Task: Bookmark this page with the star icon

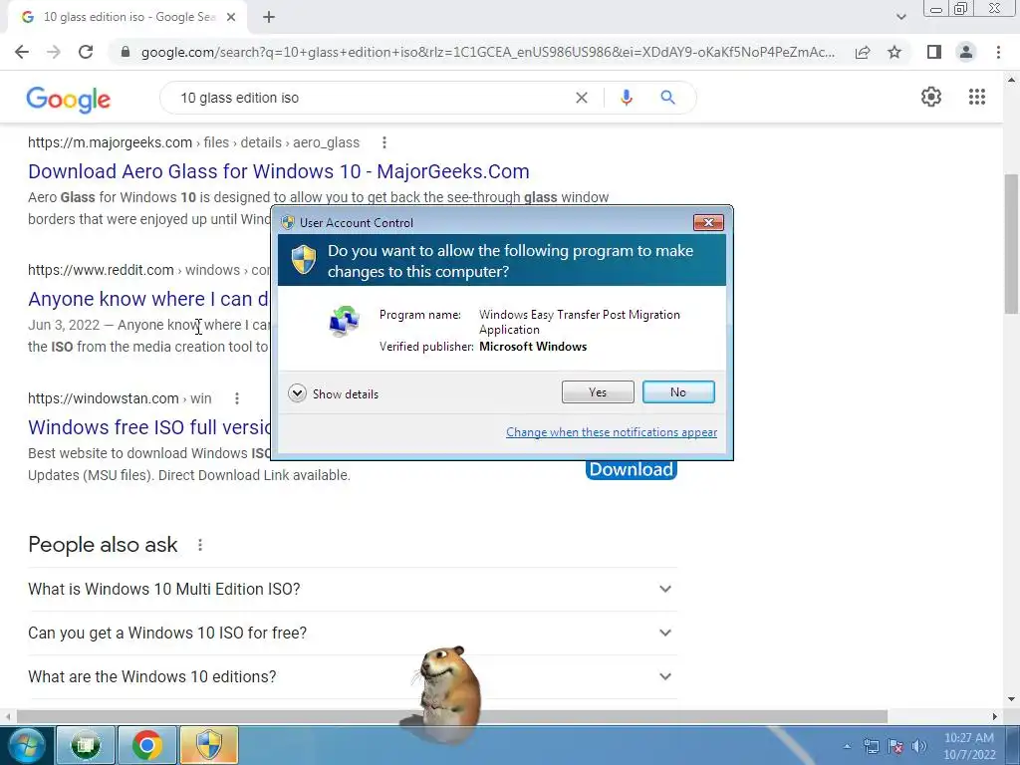Action: coord(894,52)
